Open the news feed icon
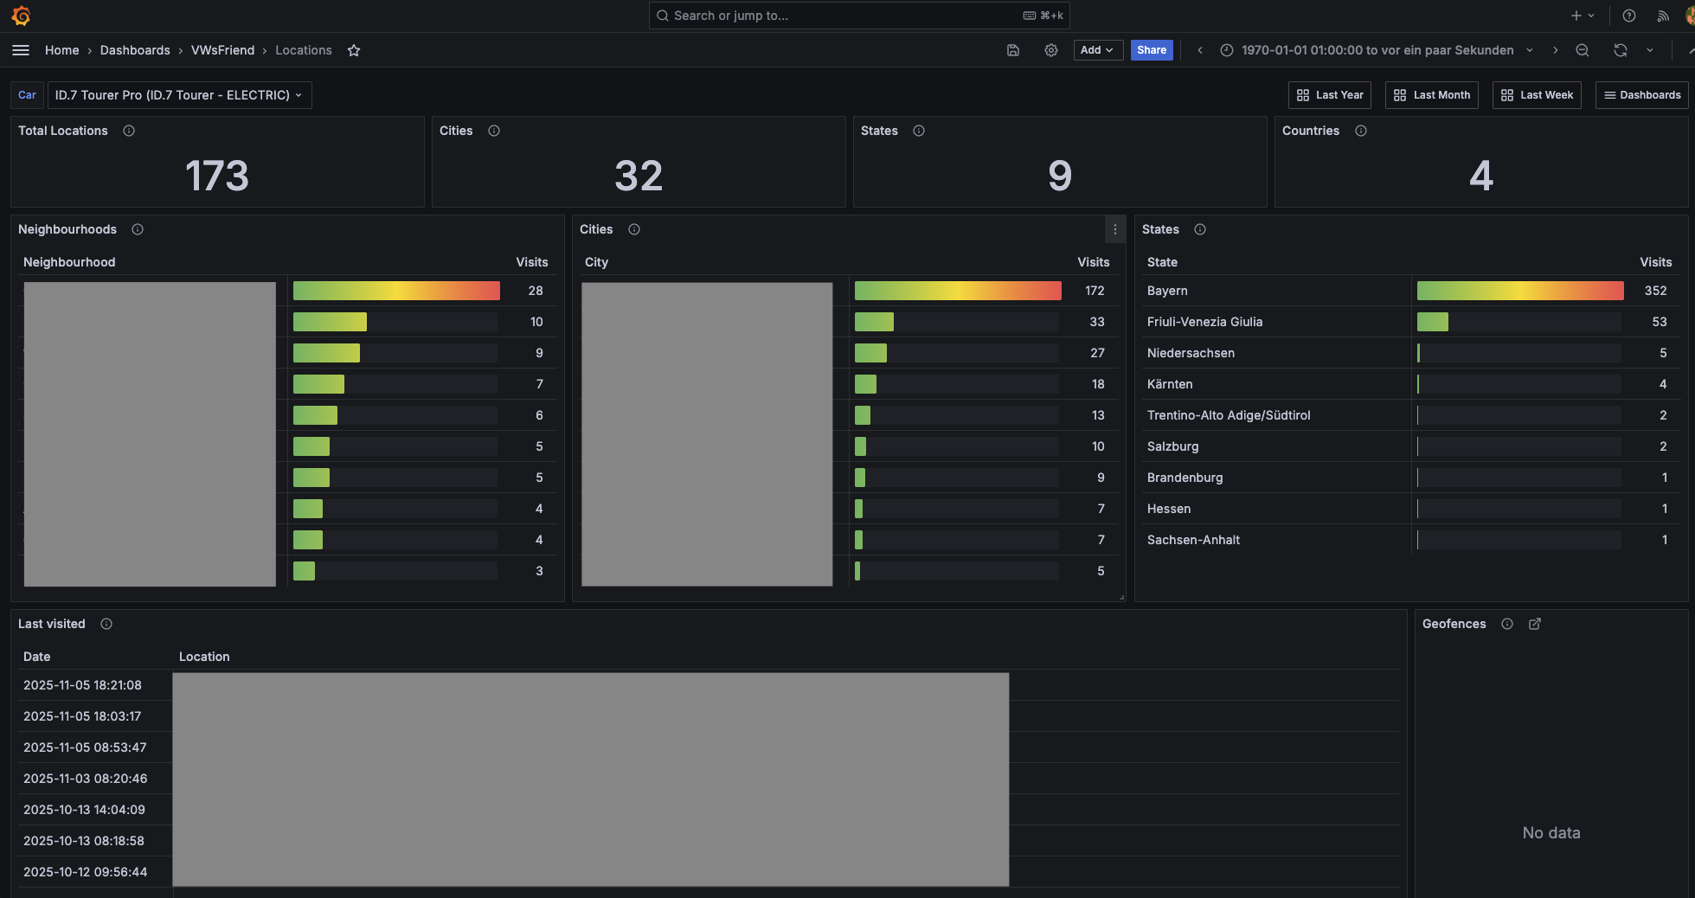This screenshot has width=1695, height=898. click(1663, 16)
